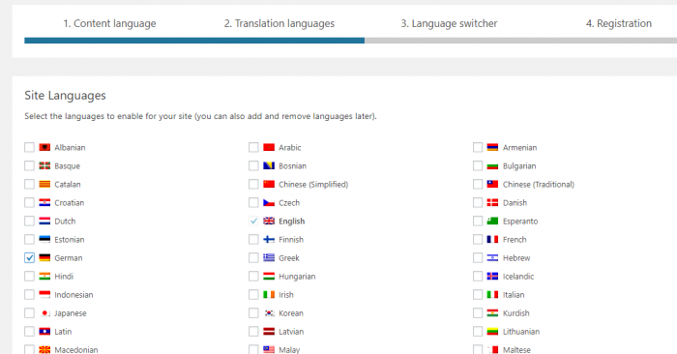This screenshot has height=354, width=677.
Task: Check the Italian language checkbox
Action: (478, 295)
